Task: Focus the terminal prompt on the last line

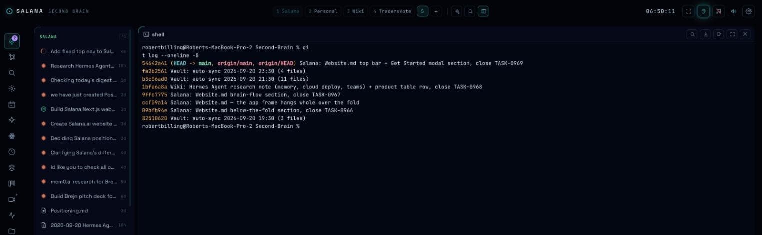Action: tap(221, 126)
